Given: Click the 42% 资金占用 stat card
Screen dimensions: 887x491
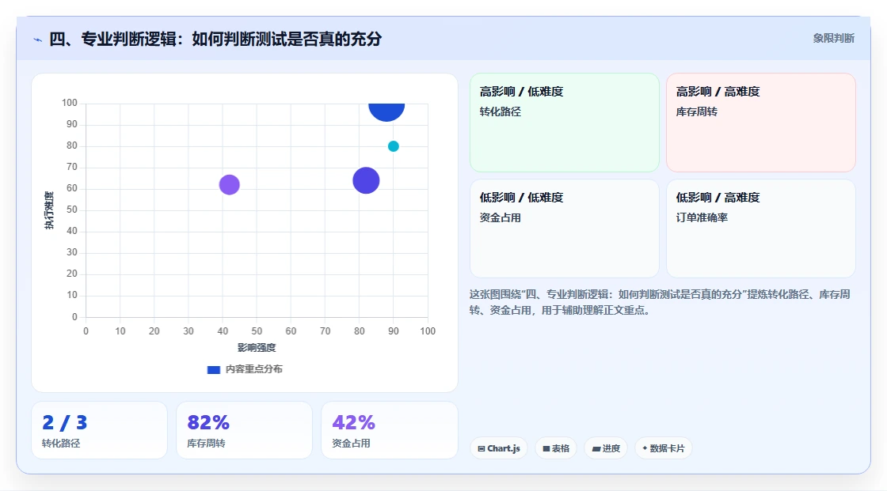Looking at the screenshot, I should 389,430.
